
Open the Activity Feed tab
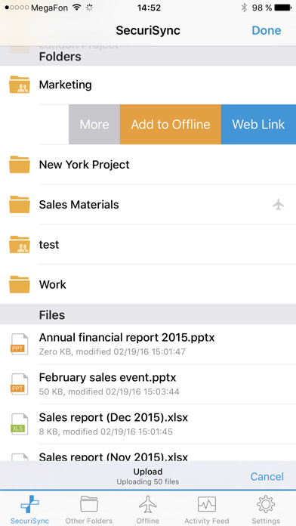(x=207, y=509)
